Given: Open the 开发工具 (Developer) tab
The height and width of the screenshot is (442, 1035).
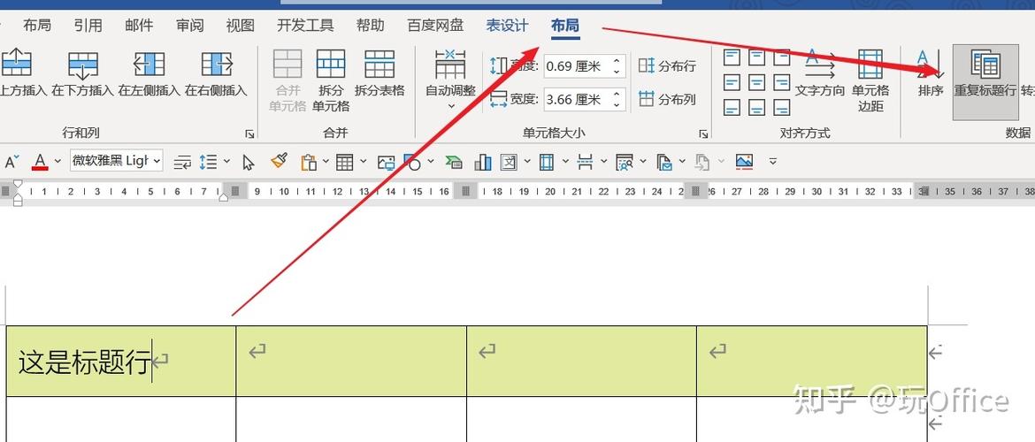Looking at the screenshot, I should (305, 26).
